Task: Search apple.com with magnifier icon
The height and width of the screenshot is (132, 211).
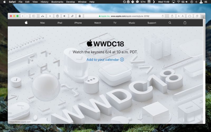Action: (170, 23)
